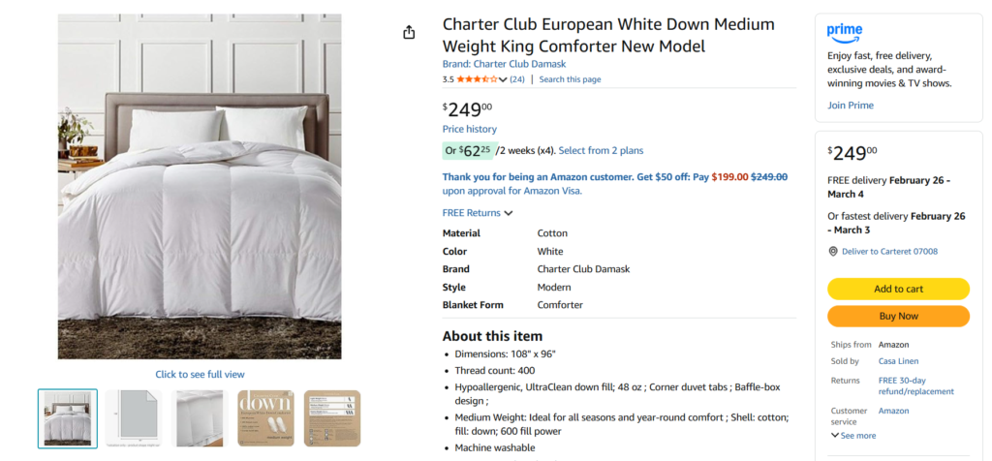Click the Prime logo
992x461 pixels.
845,32
